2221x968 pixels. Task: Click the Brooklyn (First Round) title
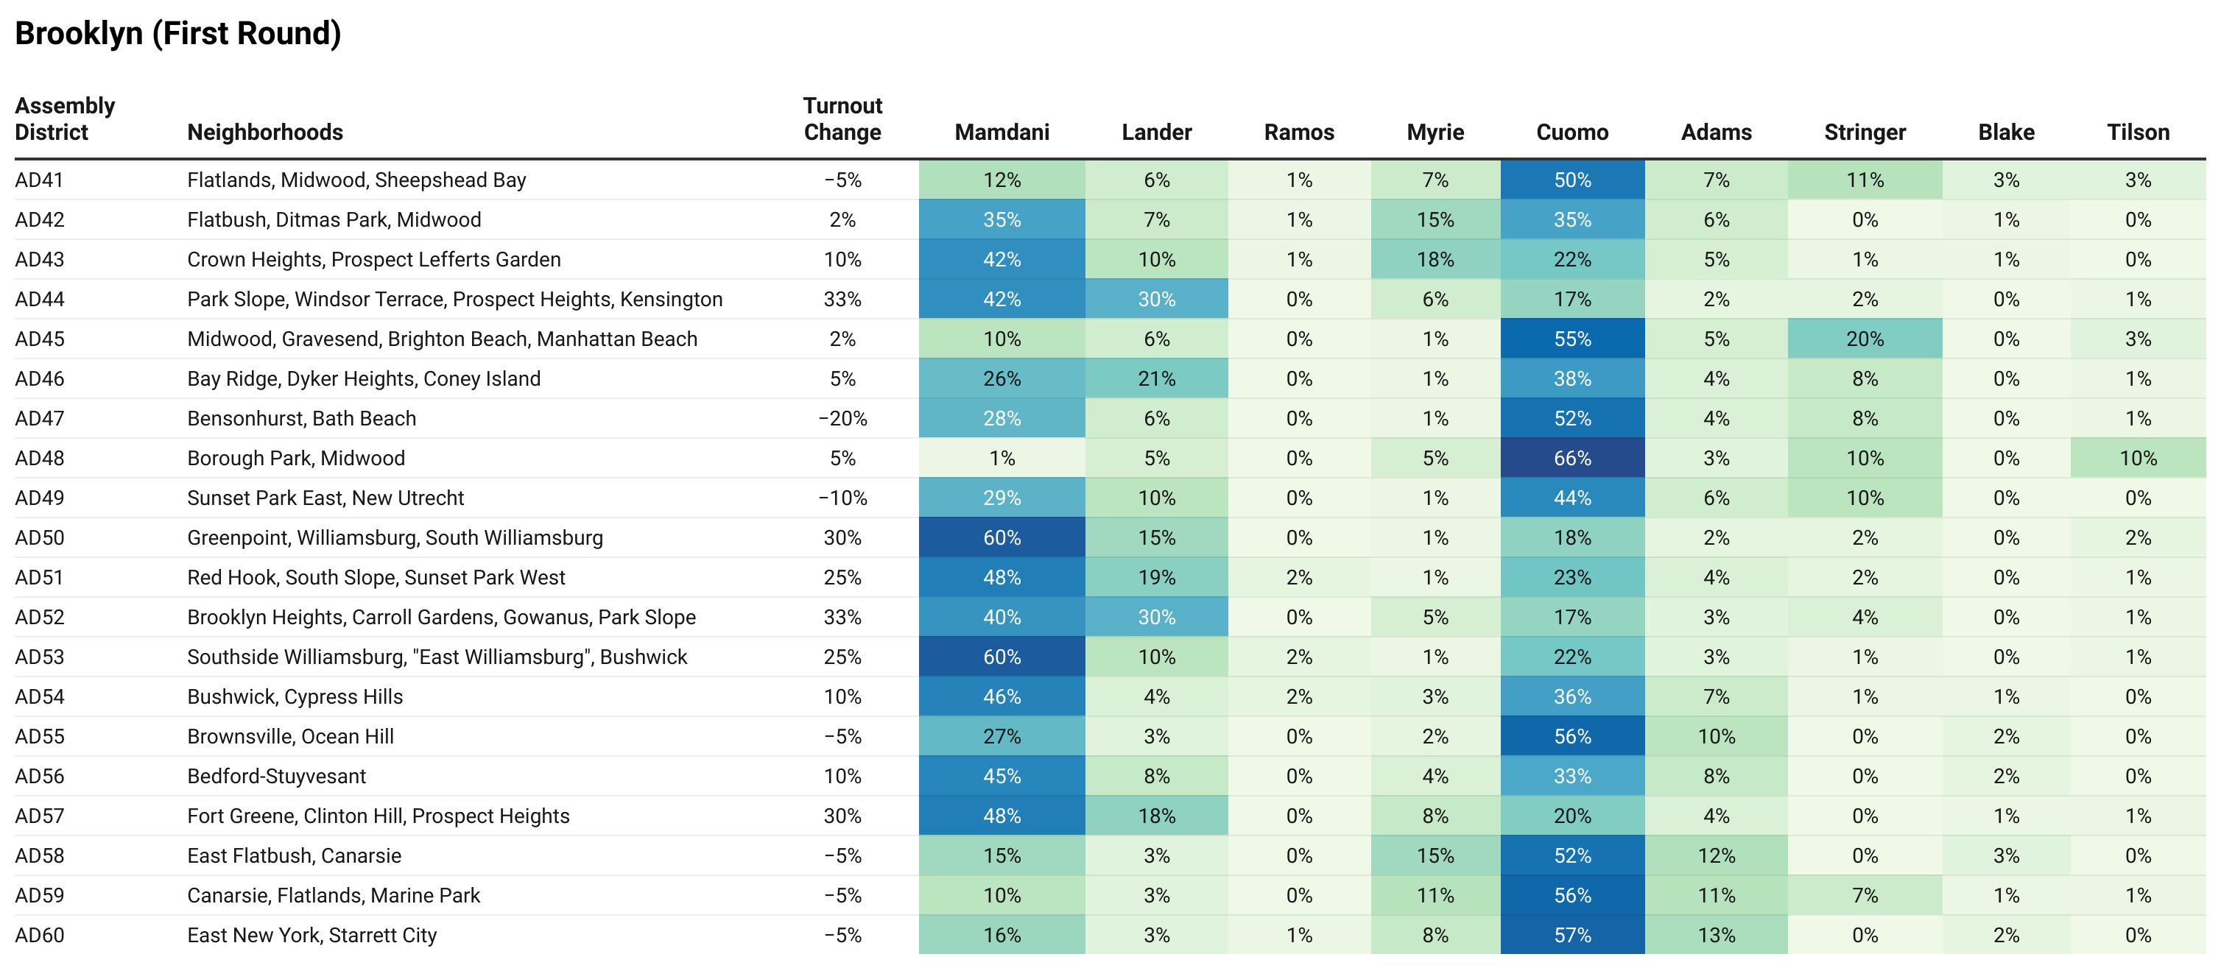tap(177, 34)
